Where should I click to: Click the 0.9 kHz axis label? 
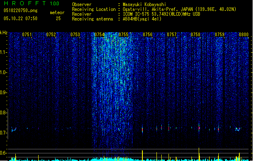[3, 93]
